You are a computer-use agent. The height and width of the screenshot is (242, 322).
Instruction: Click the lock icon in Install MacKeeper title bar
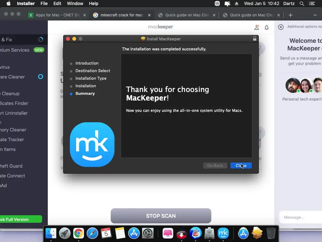point(255,38)
